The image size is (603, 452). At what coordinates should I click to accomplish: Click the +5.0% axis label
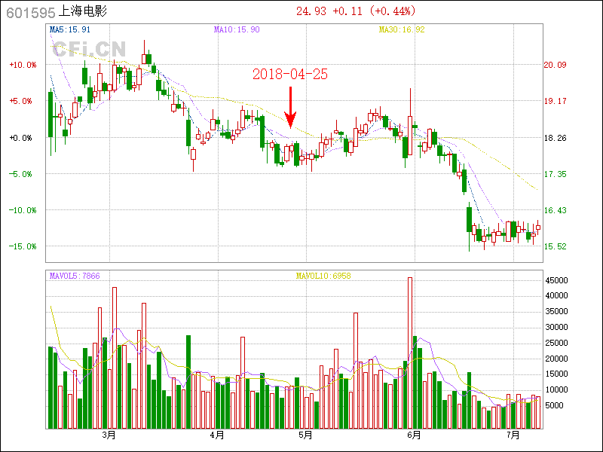tap(21, 101)
